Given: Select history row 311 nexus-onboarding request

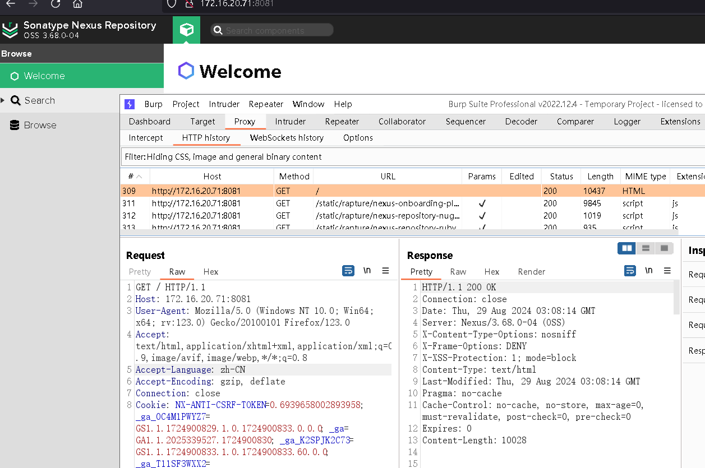Looking at the screenshot, I should (413, 203).
